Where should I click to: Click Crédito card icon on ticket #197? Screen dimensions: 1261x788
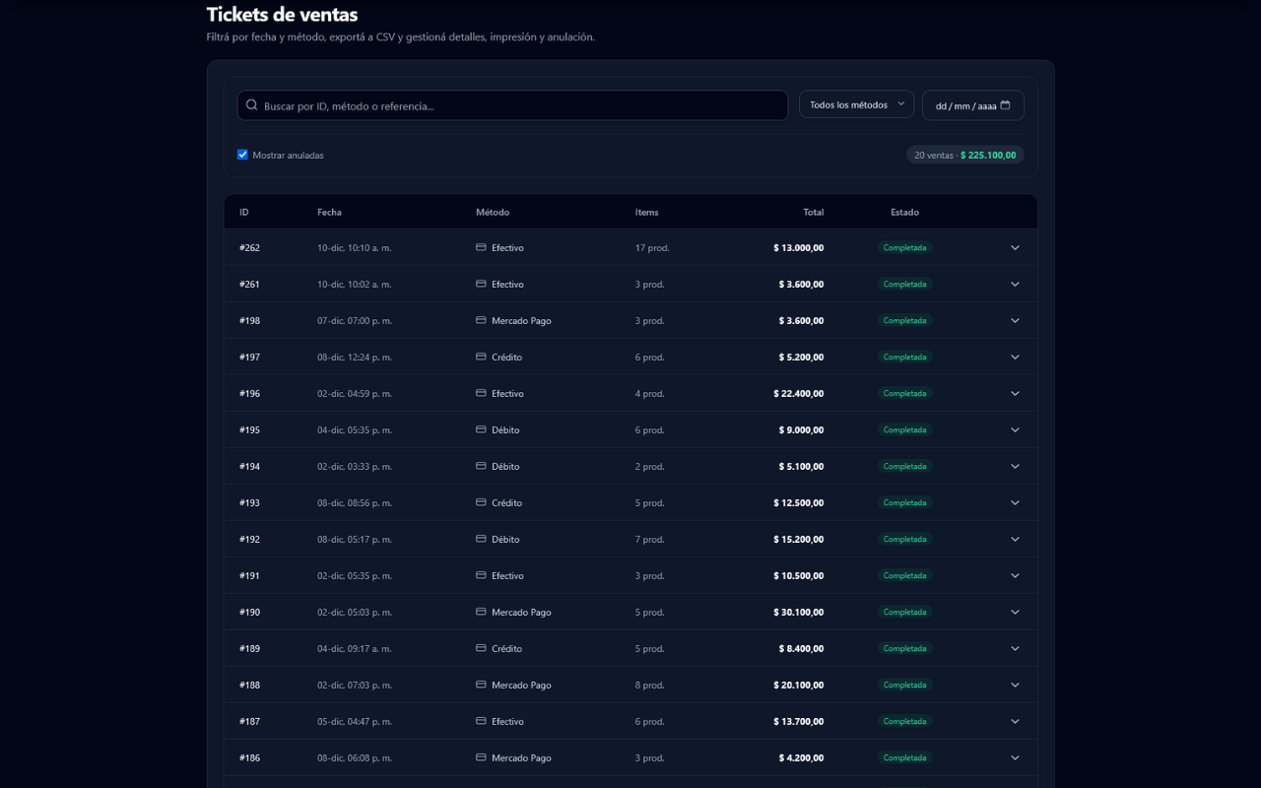pos(481,358)
